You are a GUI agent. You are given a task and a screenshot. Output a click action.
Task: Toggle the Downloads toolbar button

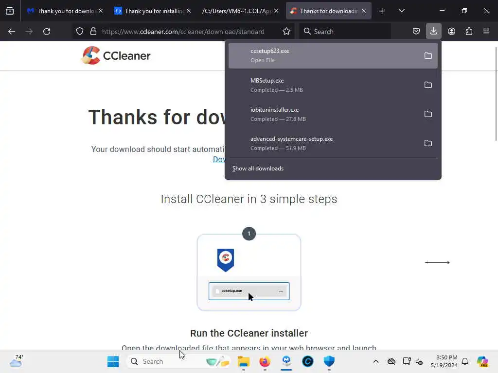[x=433, y=32]
